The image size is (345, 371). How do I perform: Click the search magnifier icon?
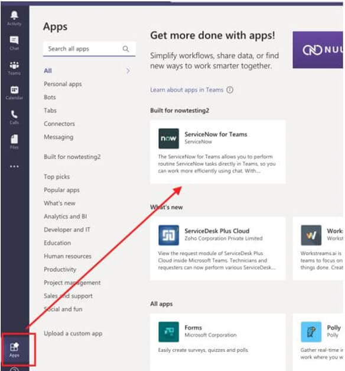126,49
